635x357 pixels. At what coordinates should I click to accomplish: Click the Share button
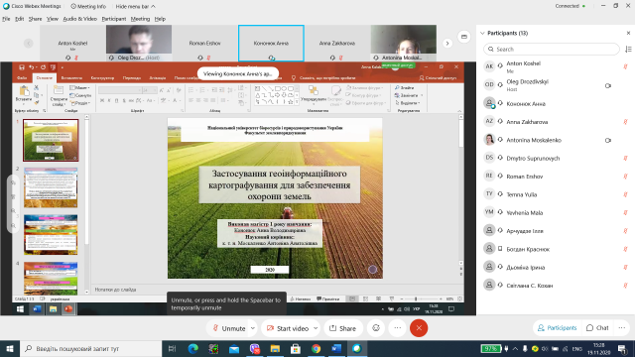pyautogui.click(x=342, y=328)
